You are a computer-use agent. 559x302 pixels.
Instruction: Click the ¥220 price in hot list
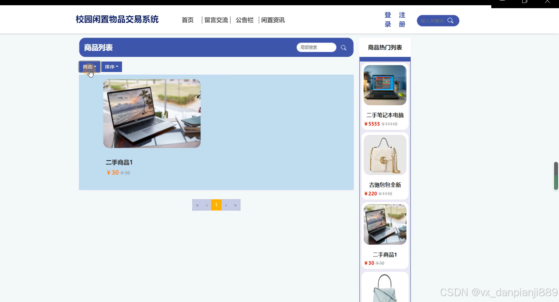tap(371, 194)
